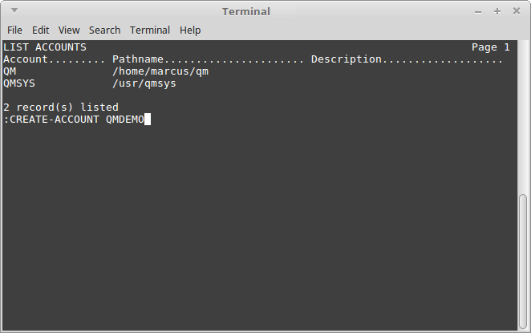Open the window menu dropdown arrow in title bar
Image resolution: width=531 pixels, height=333 pixels.
click(14, 10)
